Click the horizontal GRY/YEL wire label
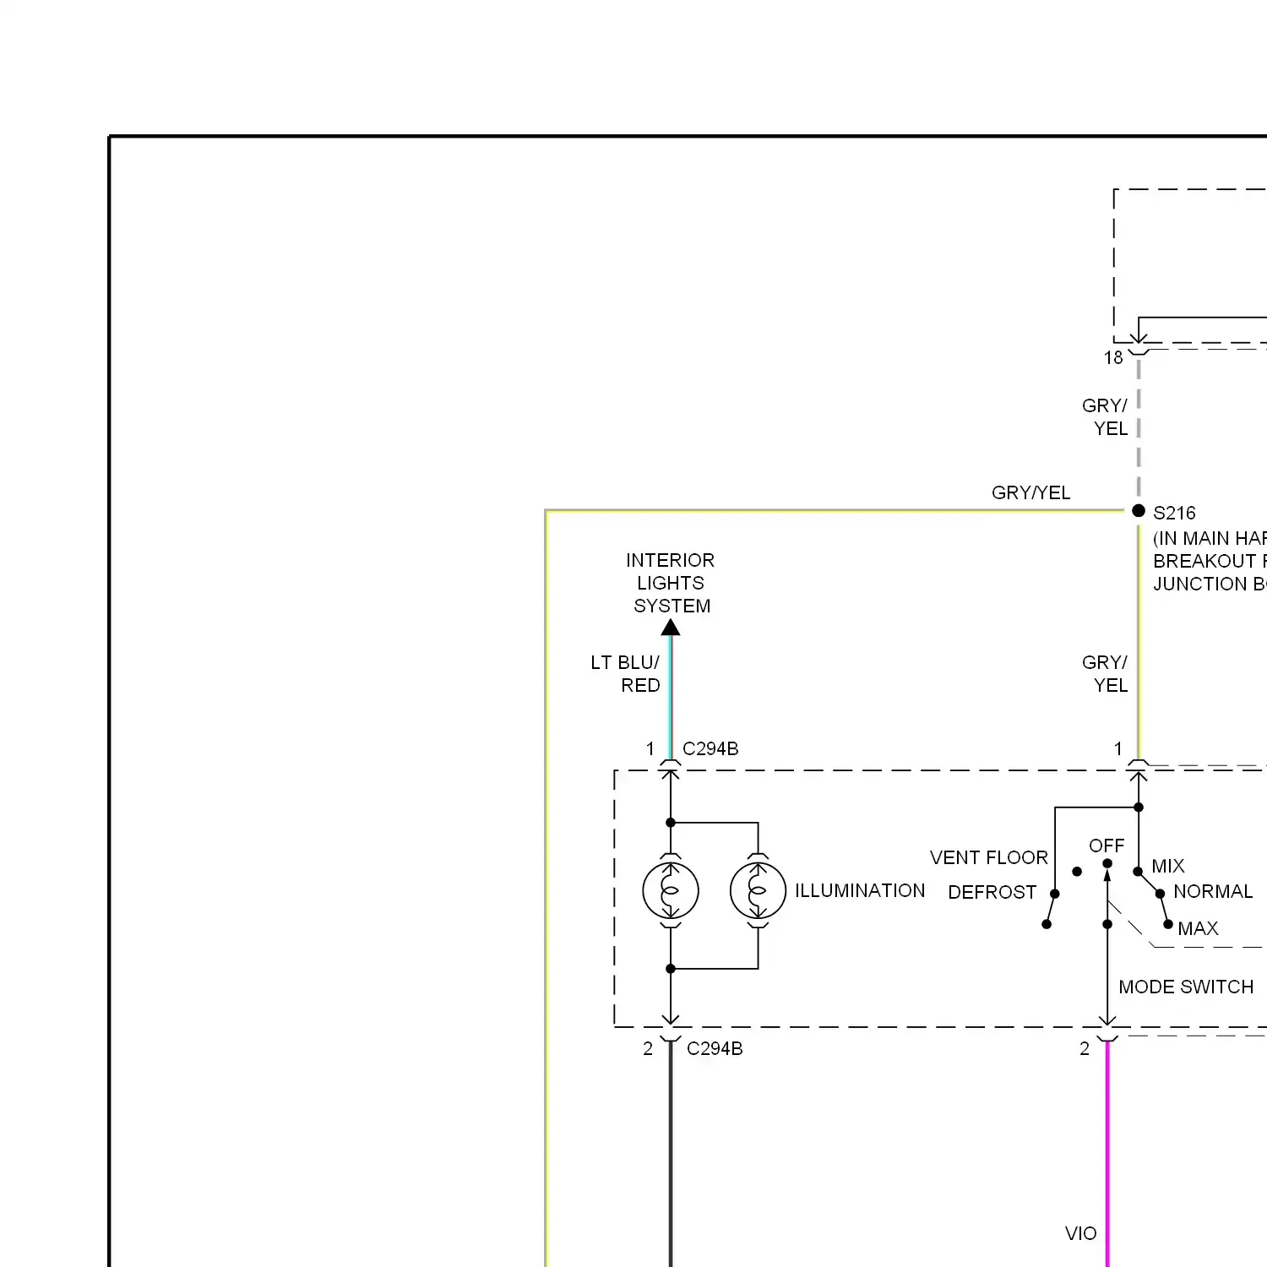1267x1267 pixels. click(x=1030, y=492)
